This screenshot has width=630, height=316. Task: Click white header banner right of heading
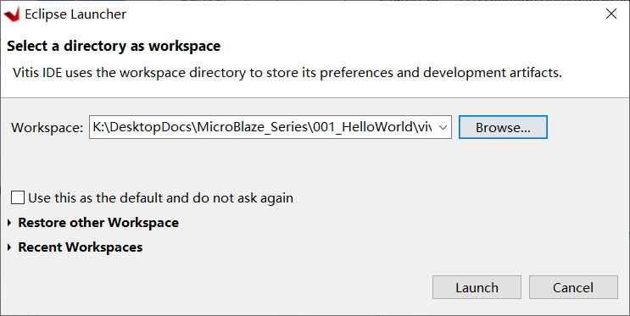click(422, 47)
